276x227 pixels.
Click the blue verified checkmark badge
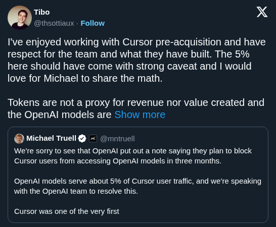point(82,138)
